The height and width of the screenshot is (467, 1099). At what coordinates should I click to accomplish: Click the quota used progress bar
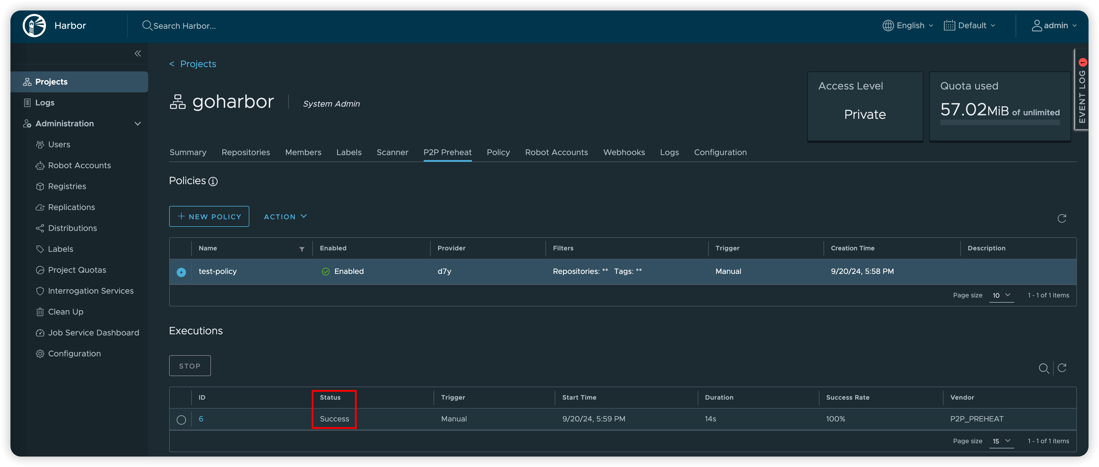point(1000,123)
